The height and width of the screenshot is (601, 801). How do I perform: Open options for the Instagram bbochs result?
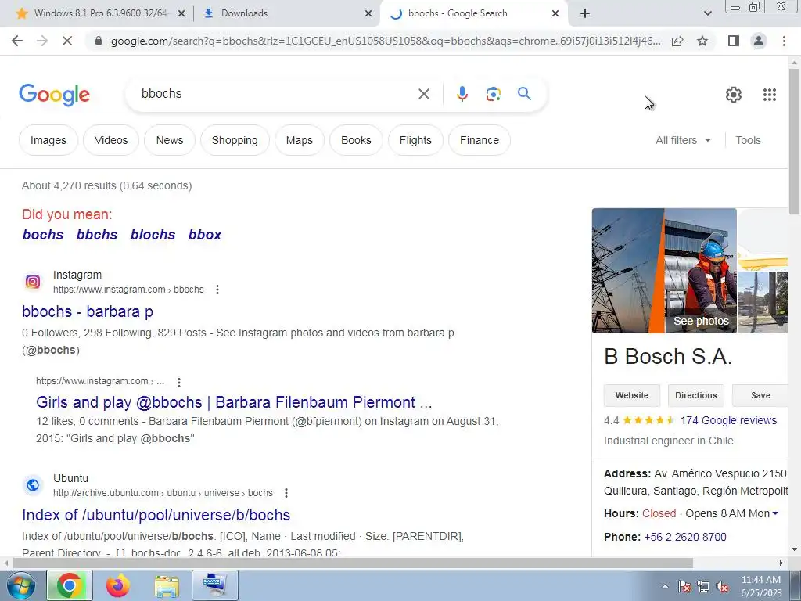(x=217, y=290)
